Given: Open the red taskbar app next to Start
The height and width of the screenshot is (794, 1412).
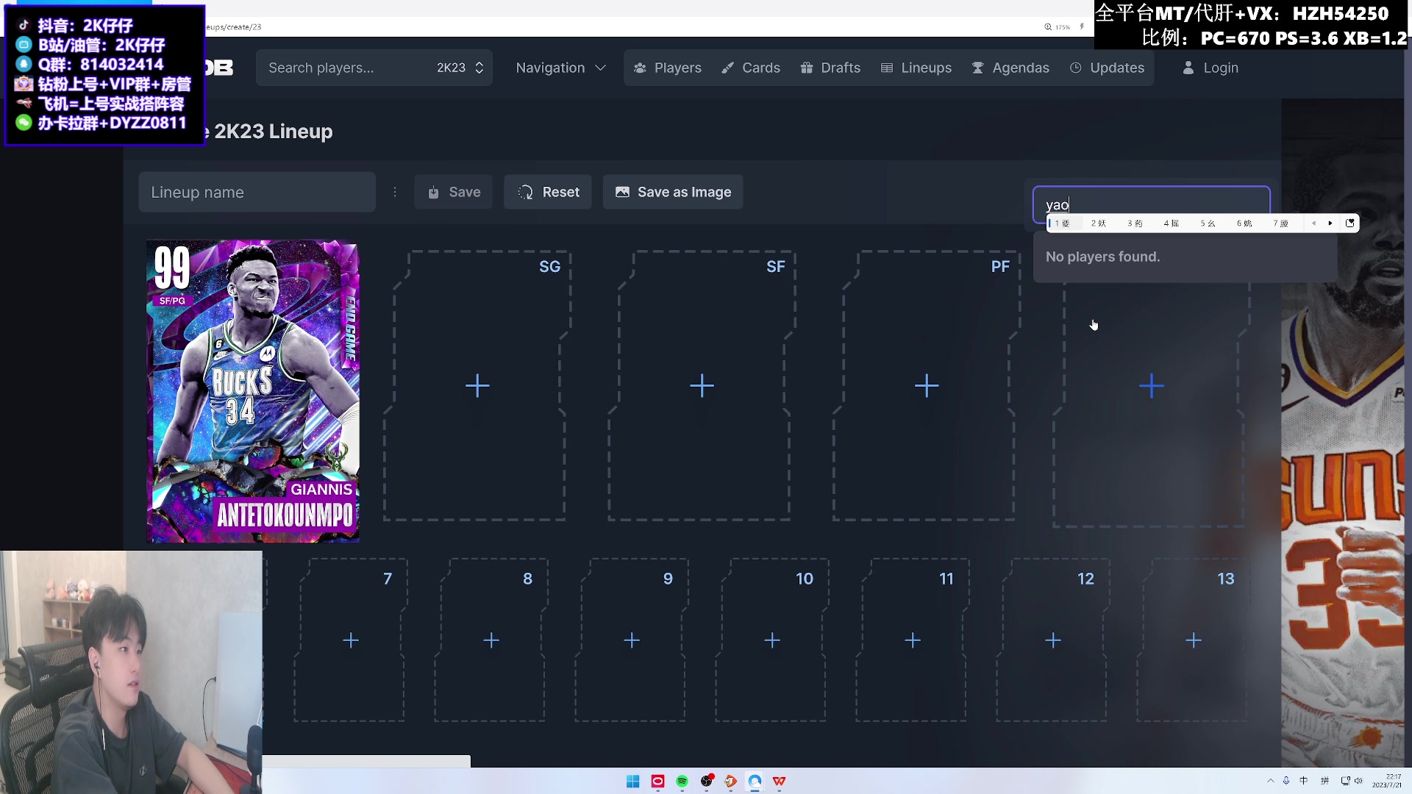Looking at the screenshot, I should tap(657, 782).
